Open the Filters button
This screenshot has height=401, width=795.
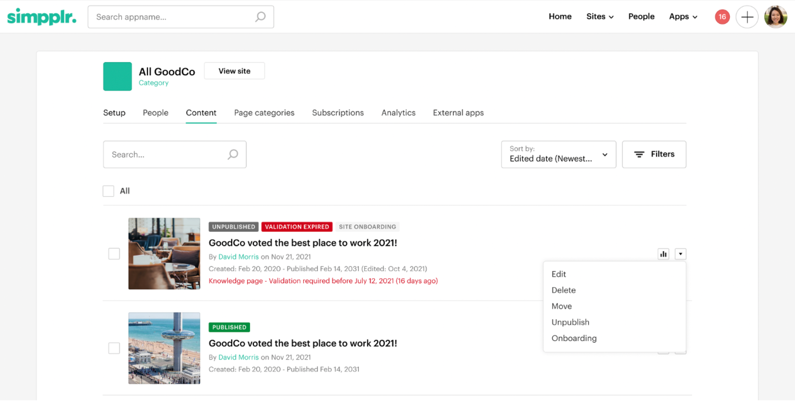coord(654,155)
